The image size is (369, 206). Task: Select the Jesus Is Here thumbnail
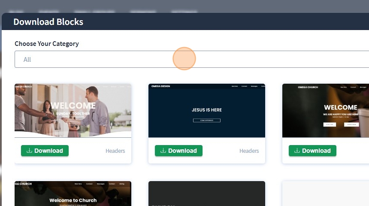point(207,111)
